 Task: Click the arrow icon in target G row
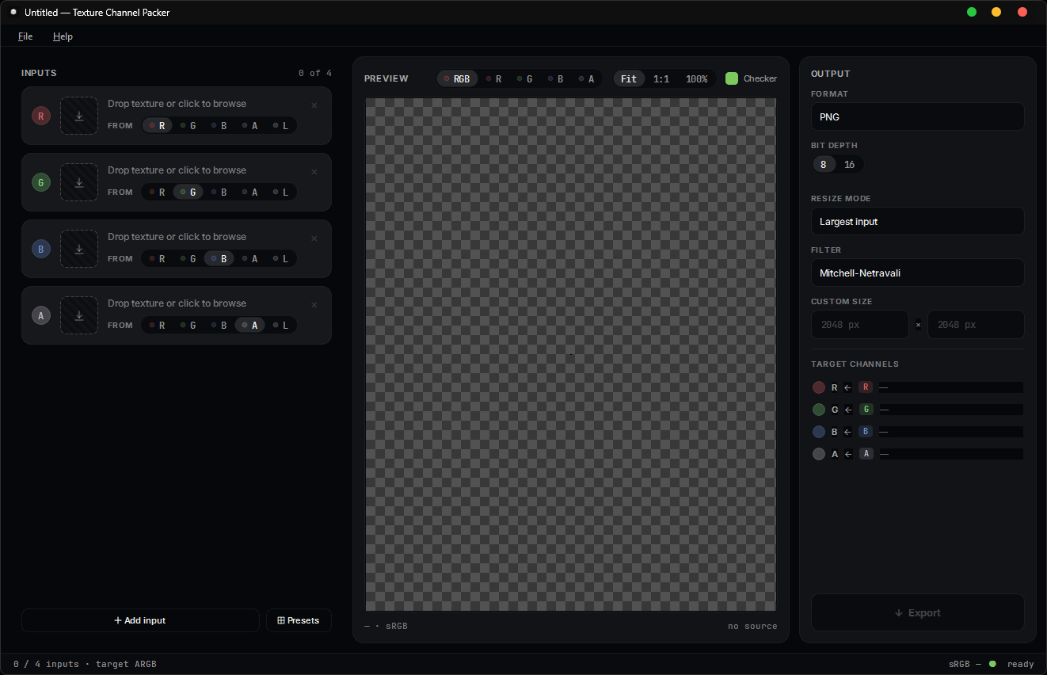(847, 410)
